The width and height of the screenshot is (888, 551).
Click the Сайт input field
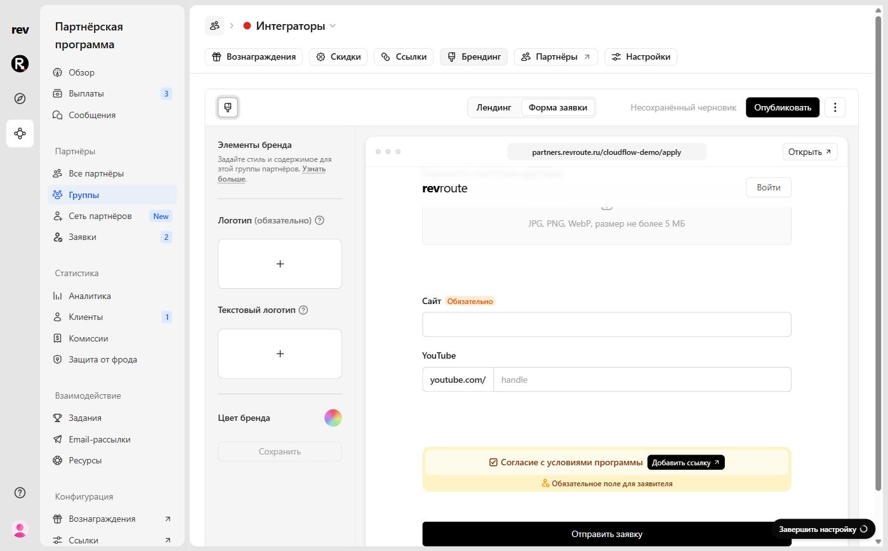607,324
